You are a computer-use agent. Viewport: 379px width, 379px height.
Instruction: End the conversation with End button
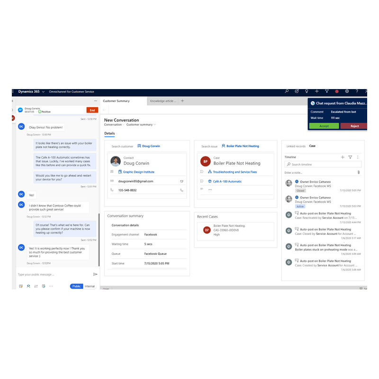[92, 110]
